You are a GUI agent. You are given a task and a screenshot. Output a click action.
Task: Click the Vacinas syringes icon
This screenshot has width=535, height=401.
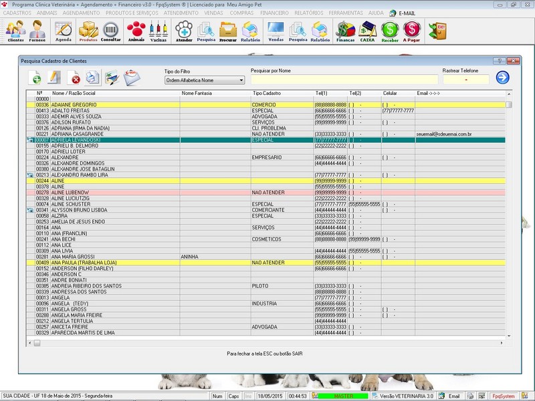[158, 31]
